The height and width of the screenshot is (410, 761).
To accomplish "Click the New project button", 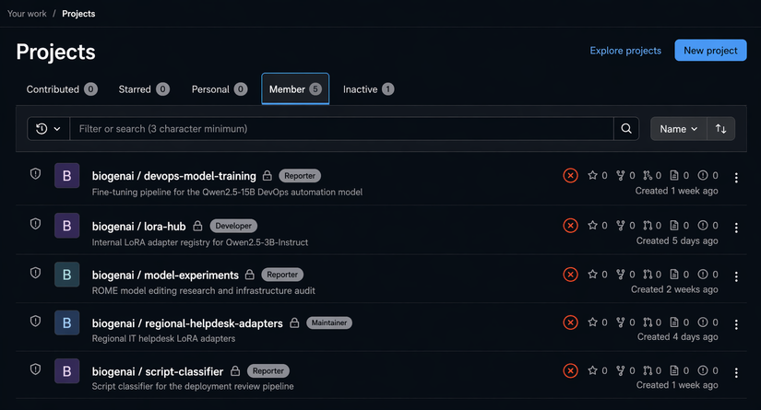I will [710, 51].
